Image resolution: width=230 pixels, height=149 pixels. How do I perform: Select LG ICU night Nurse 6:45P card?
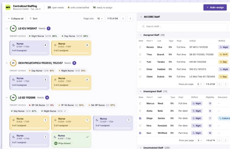coord(29,48)
